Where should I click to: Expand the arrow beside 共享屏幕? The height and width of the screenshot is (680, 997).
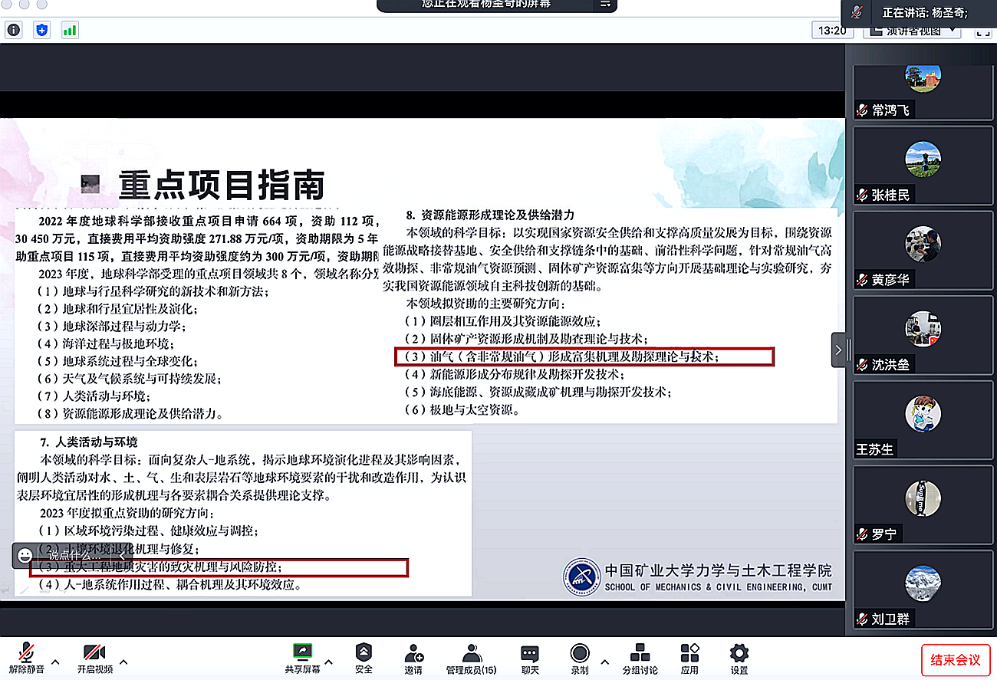pyautogui.click(x=329, y=661)
